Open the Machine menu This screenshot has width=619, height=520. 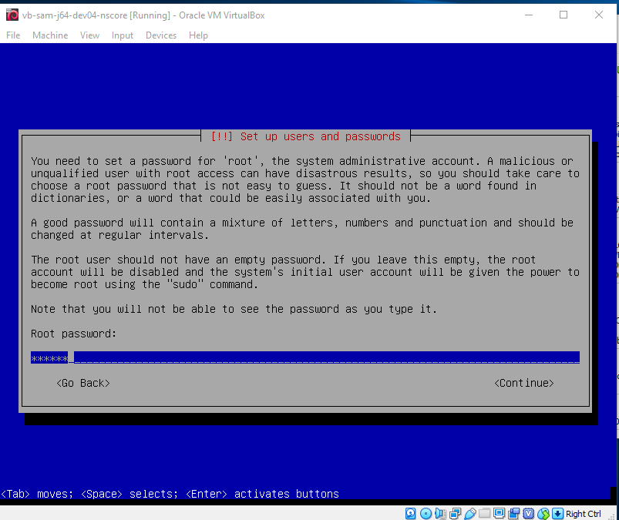(x=50, y=35)
